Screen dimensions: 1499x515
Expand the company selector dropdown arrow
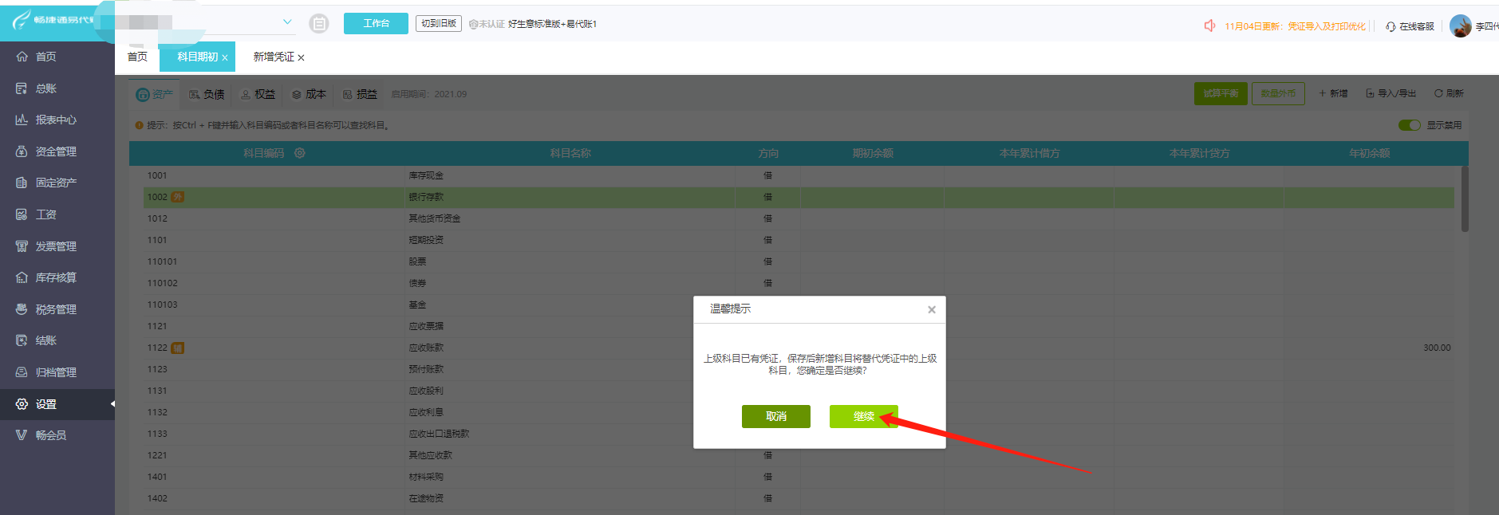pyautogui.click(x=287, y=22)
